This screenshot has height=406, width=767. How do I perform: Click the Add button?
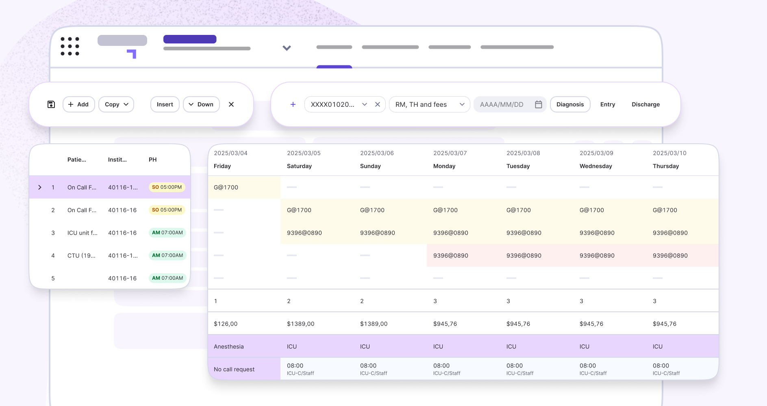(78, 104)
